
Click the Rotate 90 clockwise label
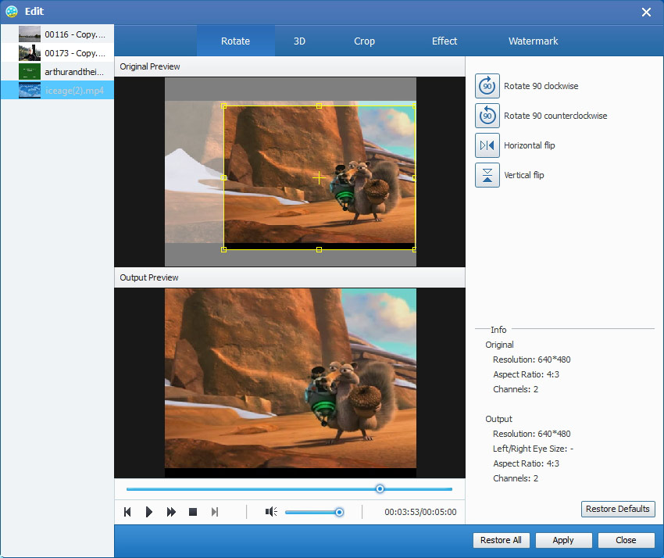541,86
